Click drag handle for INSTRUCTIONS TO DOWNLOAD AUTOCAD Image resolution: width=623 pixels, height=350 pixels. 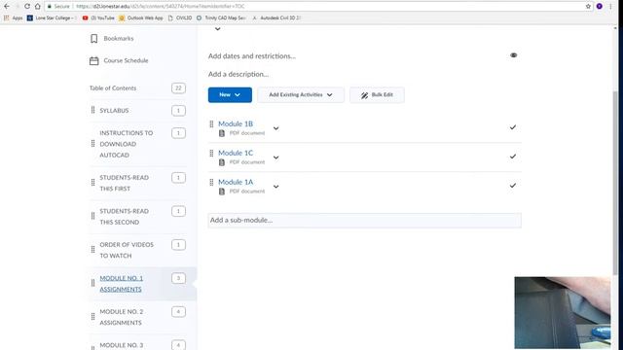[93, 144]
